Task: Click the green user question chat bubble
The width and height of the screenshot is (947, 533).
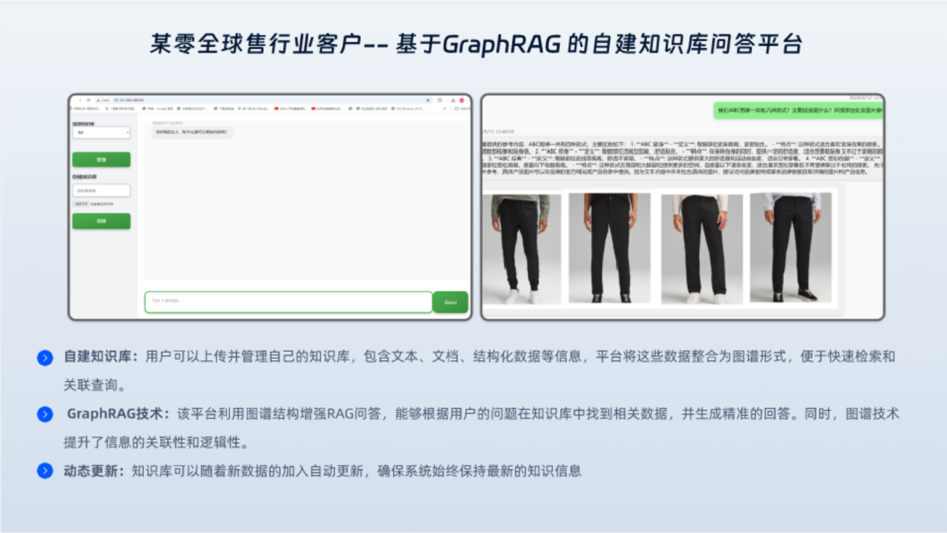Action: click(798, 110)
